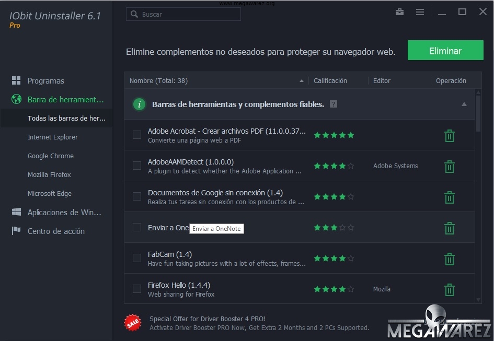The width and height of the screenshot is (494, 341).
Task: Check the Enviar a OneNote checkbox
Action: coord(137,227)
